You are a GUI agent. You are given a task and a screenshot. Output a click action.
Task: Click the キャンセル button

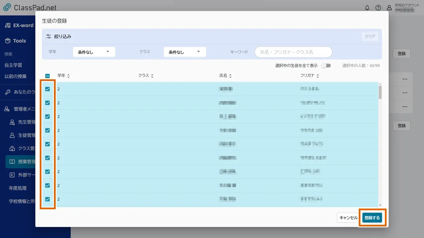pos(348,218)
